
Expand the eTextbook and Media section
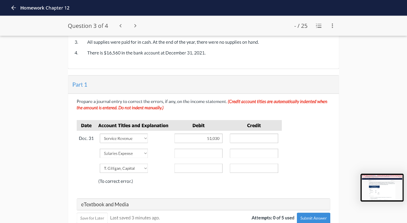[203, 204]
